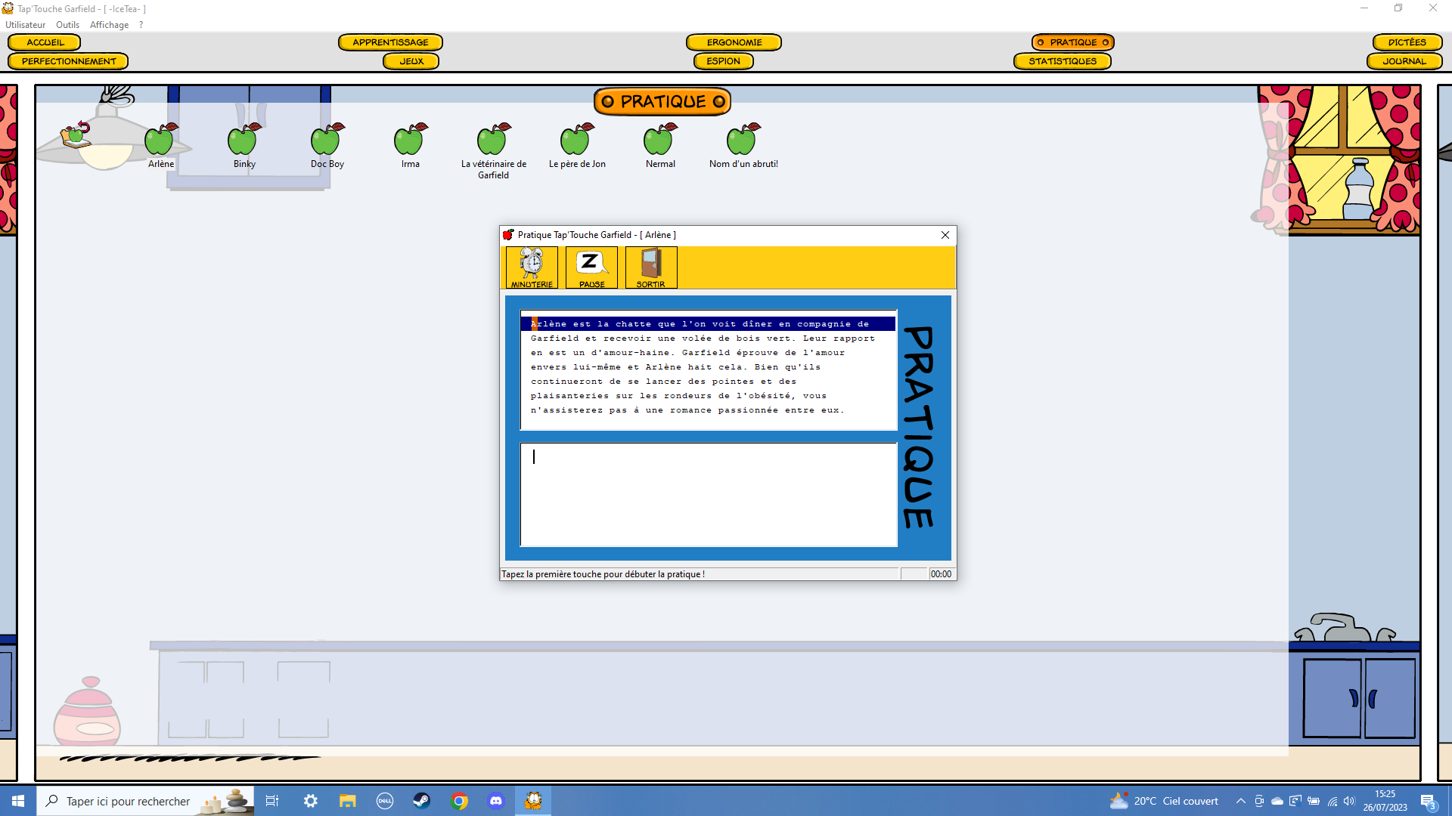Click the apple-on-book return icon

pos(76,134)
